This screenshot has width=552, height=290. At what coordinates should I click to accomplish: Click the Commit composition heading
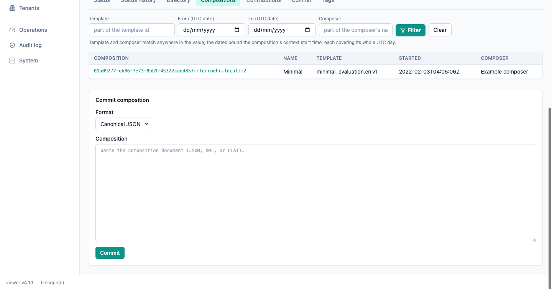click(x=122, y=100)
